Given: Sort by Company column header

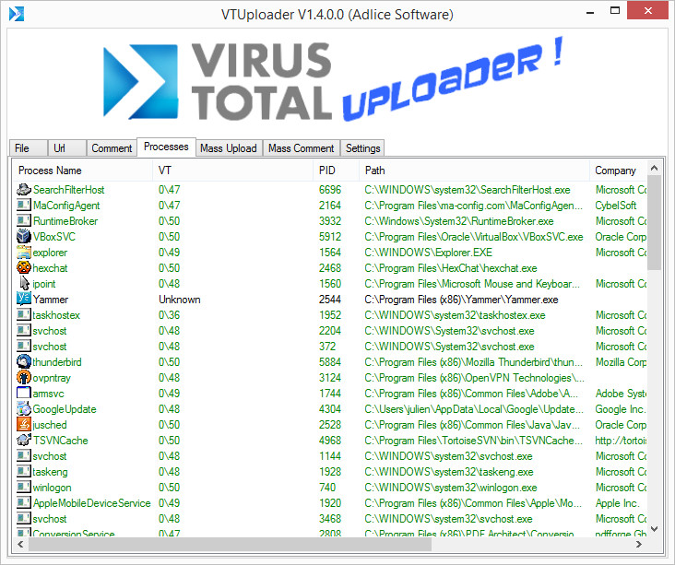Looking at the screenshot, I should (618, 171).
